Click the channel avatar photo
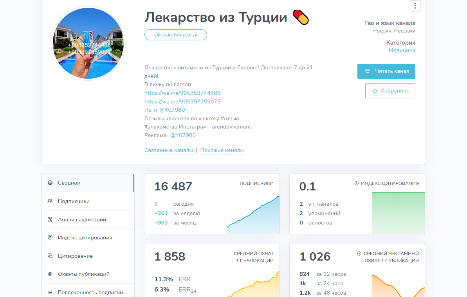This screenshot has height=297, width=467. [x=88, y=43]
